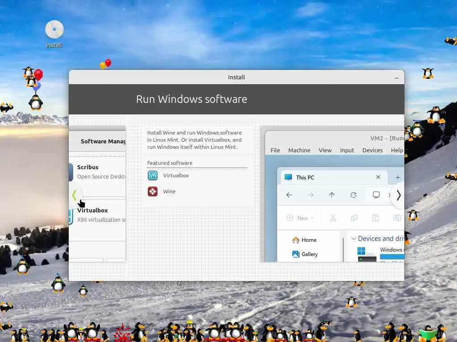Click the Run Windows software heading
The width and height of the screenshot is (457, 342).
tap(191, 99)
